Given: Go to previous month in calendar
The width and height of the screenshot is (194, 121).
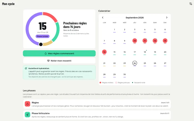Looking at the screenshot, I should point(103,17).
